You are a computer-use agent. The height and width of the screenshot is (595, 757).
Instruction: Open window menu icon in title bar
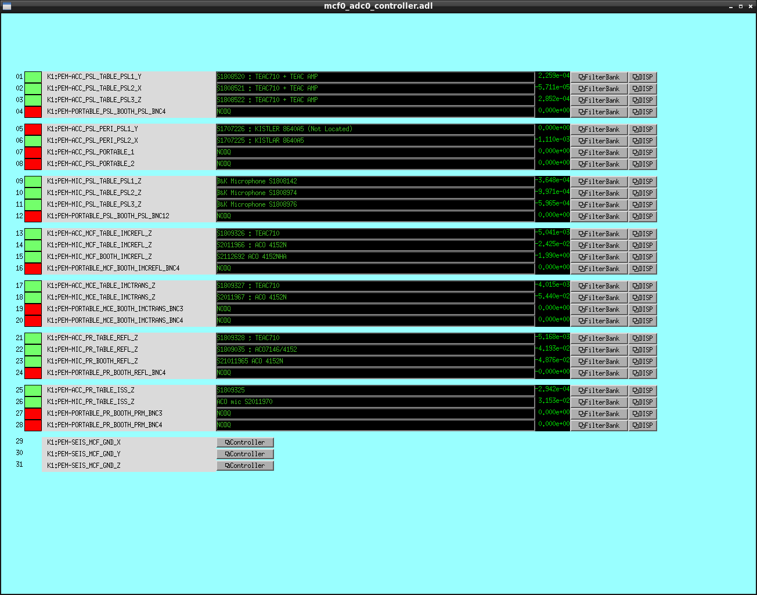tap(6, 6)
